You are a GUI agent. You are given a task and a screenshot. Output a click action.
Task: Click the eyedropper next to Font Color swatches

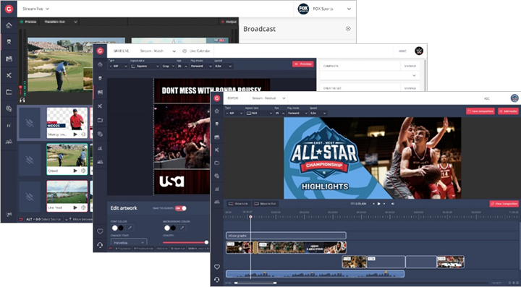[130, 228]
